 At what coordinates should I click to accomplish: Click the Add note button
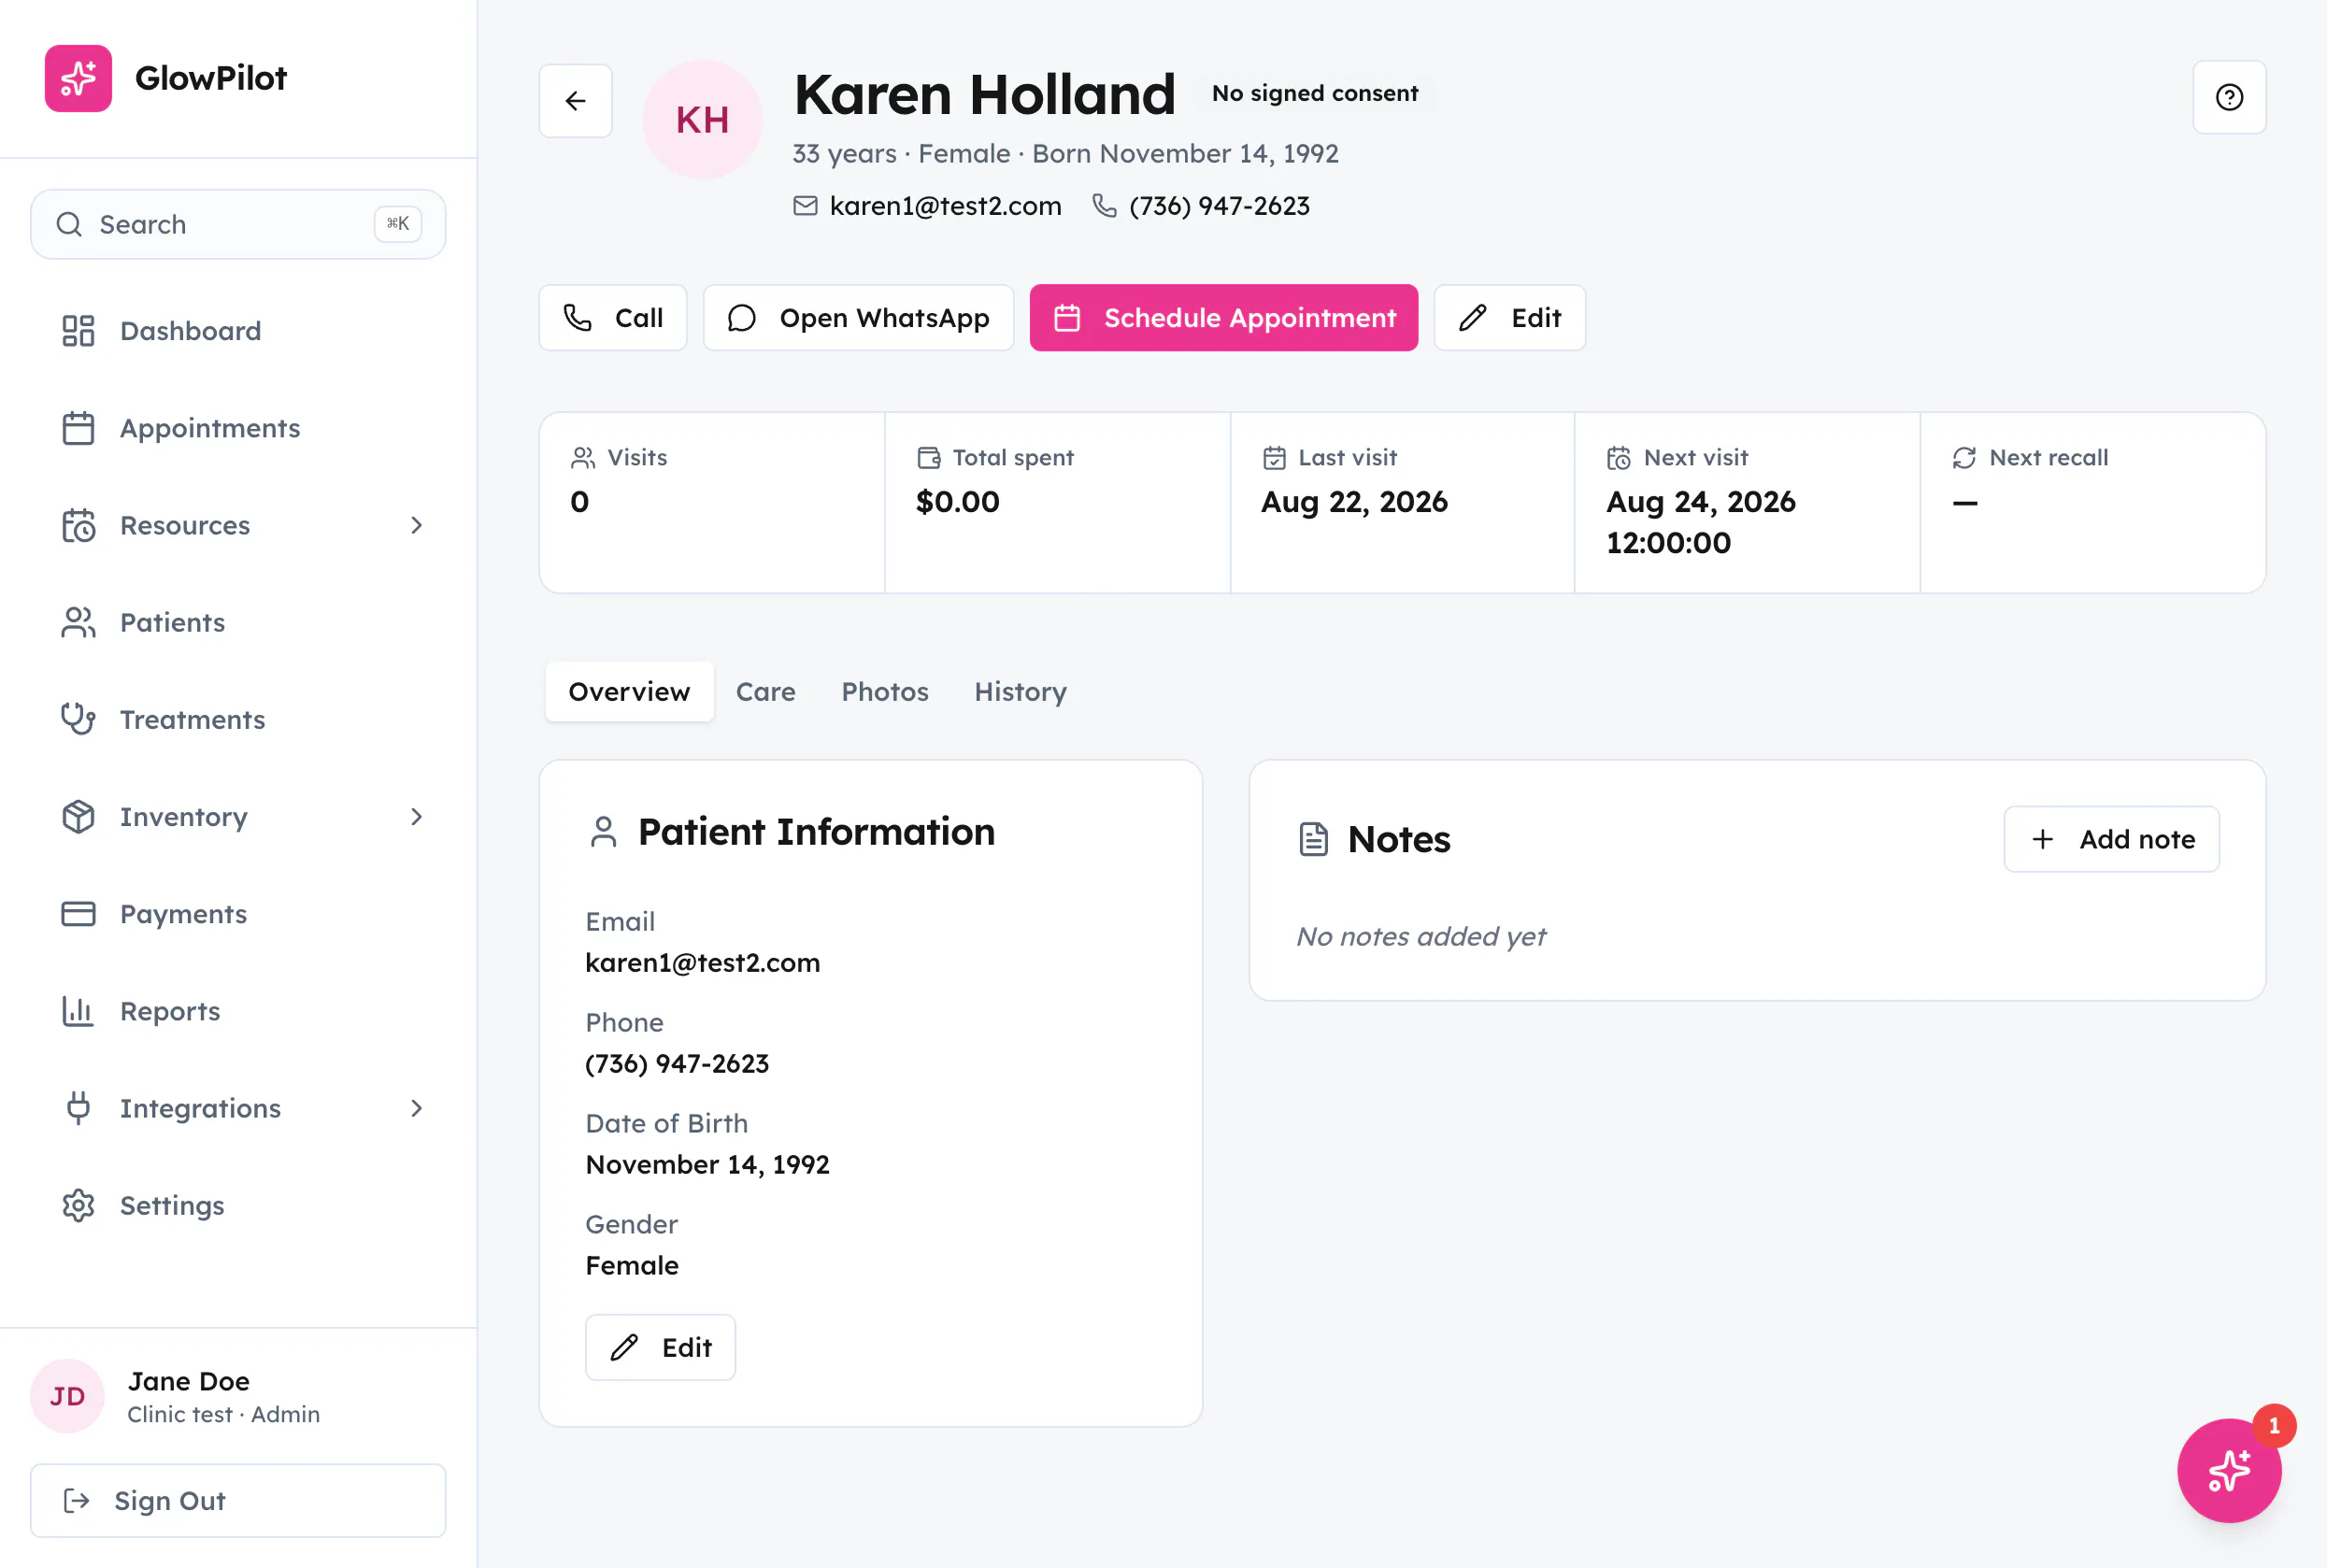2111,839
